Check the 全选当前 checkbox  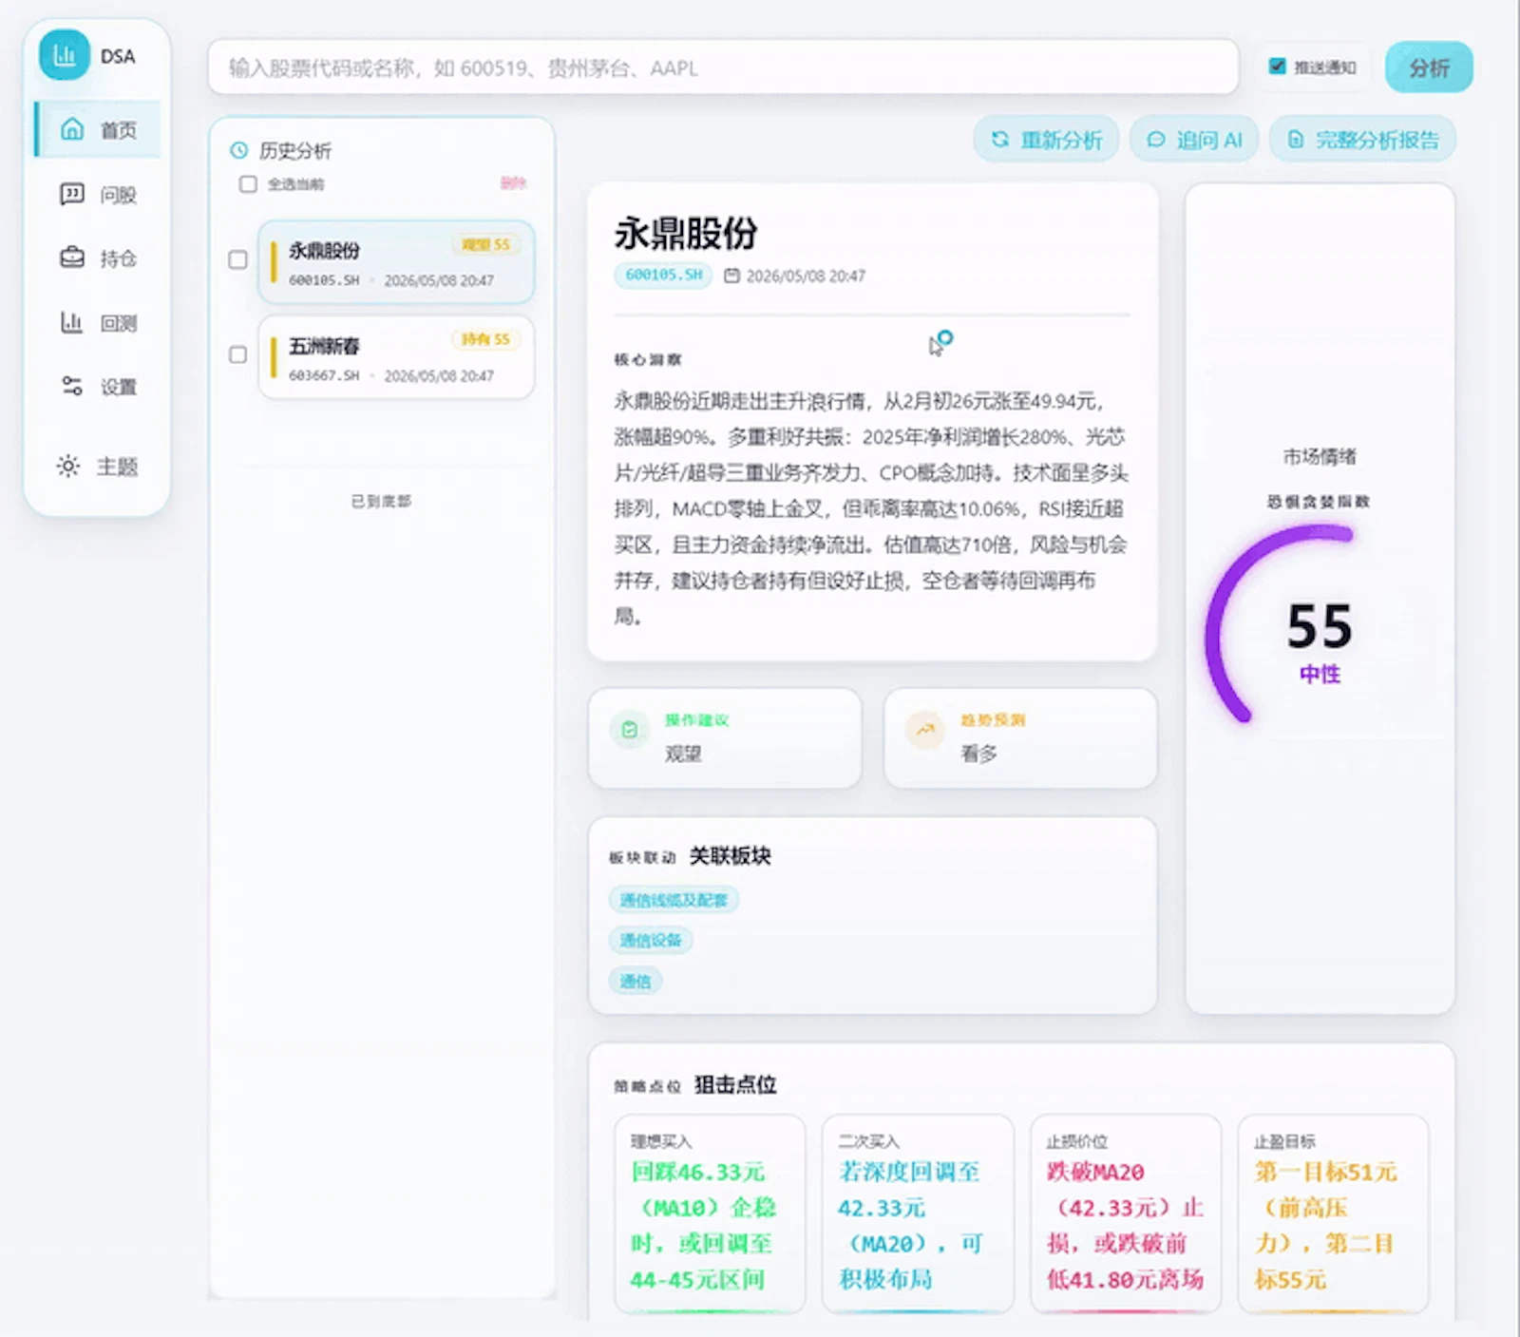[x=248, y=183]
